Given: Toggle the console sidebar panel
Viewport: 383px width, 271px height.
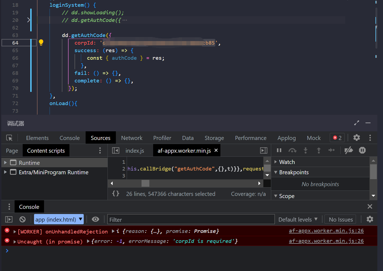Looking at the screenshot, I should pyautogui.click(x=9, y=219).
